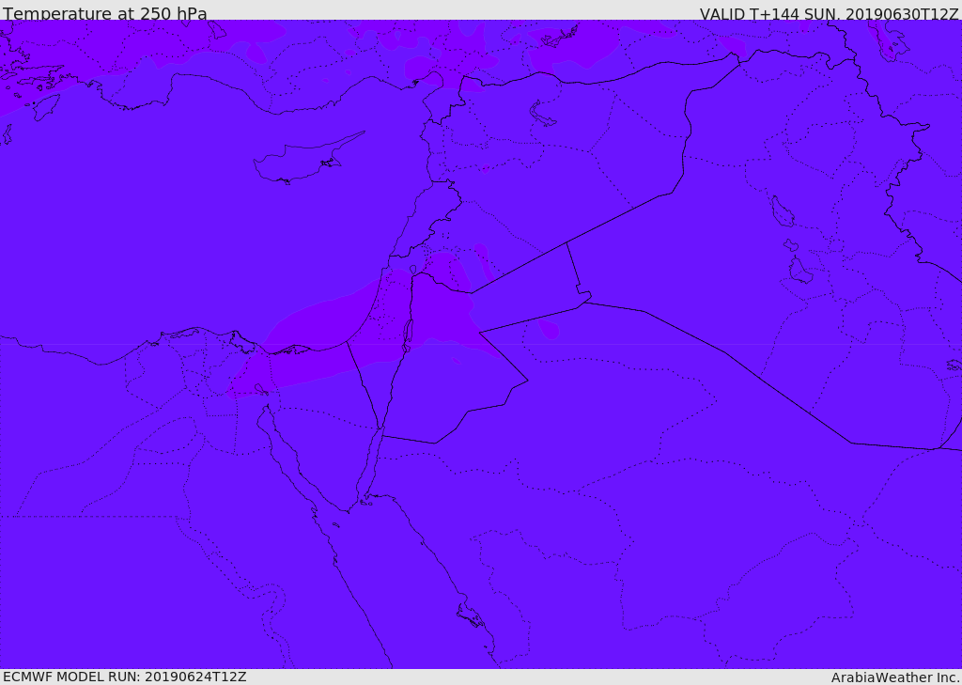Click the VALID T+144 timestamp label

coord(829,14)
